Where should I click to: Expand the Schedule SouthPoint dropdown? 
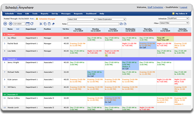pyautogui.click(x=178, y=18)
